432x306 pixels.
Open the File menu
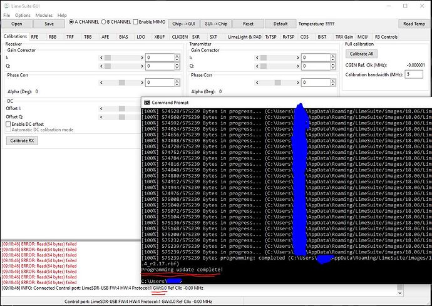click(7, 15)
